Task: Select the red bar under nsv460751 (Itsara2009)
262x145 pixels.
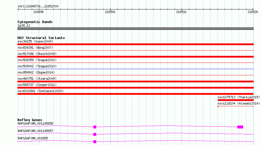Action: tap(135, 82)
